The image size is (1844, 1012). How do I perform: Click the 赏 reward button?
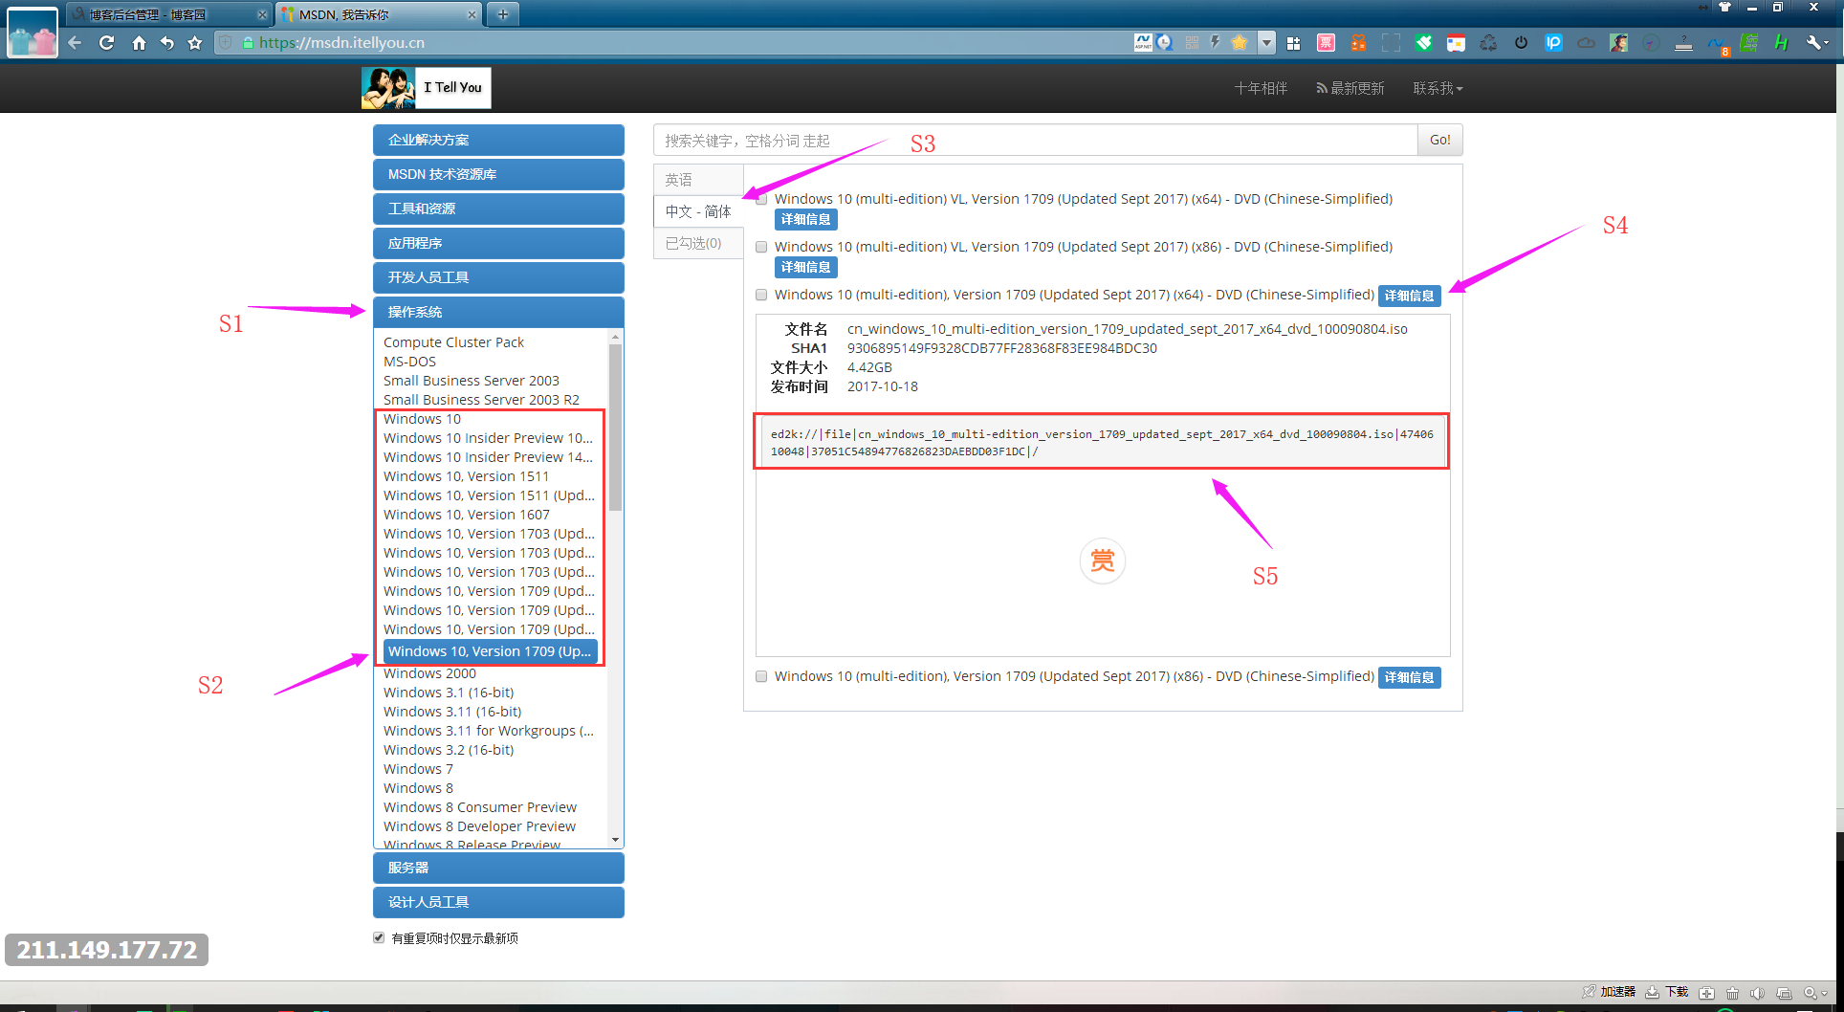point(1102,561)
